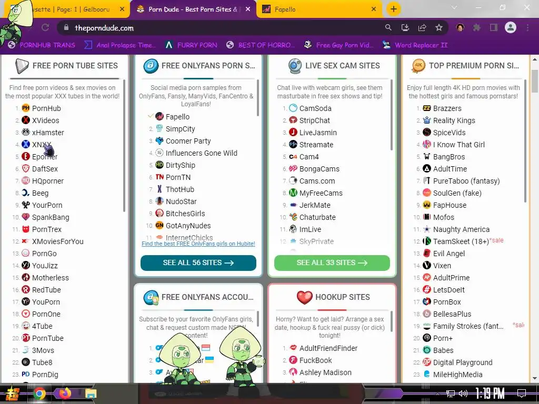
Task: Open the Word Replacer II bookmark
Action: [415, 45]
